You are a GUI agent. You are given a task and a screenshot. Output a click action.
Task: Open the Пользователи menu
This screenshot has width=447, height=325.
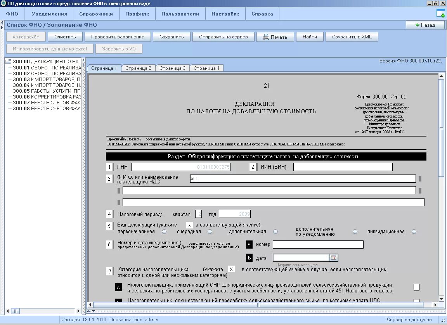pos(180,14)
